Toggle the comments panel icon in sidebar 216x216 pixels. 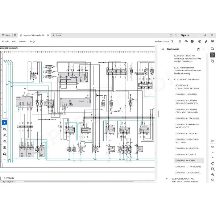212,49
